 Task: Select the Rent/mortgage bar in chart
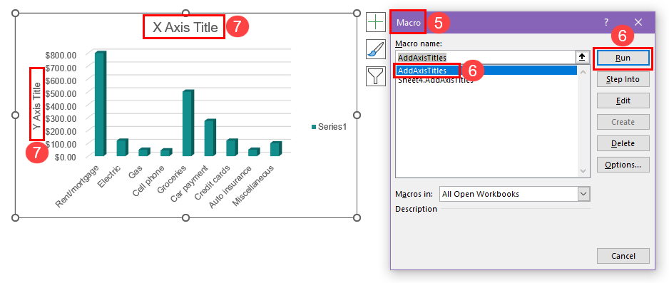coord(101,103)
